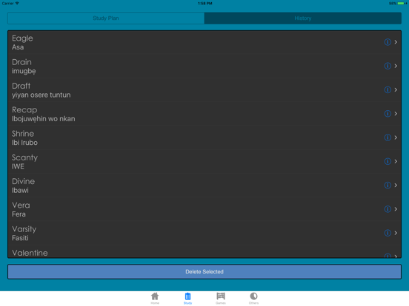Open Study tab in bottom bar
The image size is (409, 306).
pos(187,298)
